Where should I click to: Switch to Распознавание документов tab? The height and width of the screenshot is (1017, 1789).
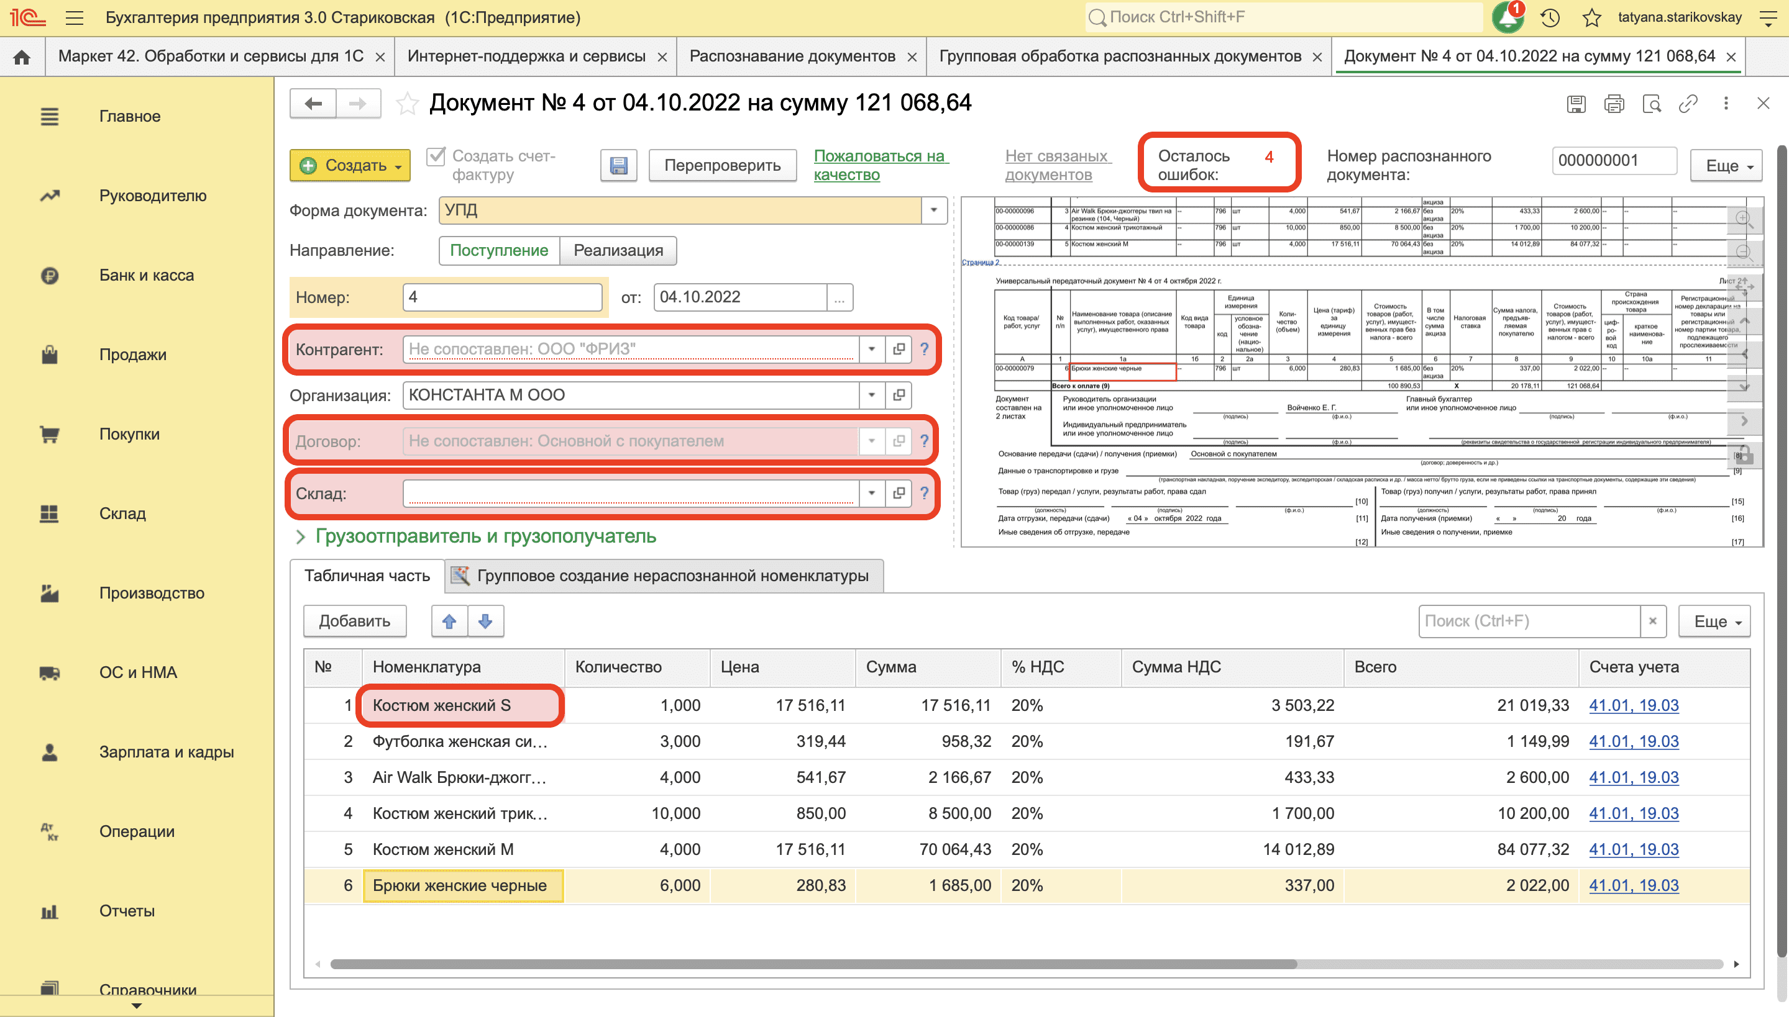[x=792, y=56]
